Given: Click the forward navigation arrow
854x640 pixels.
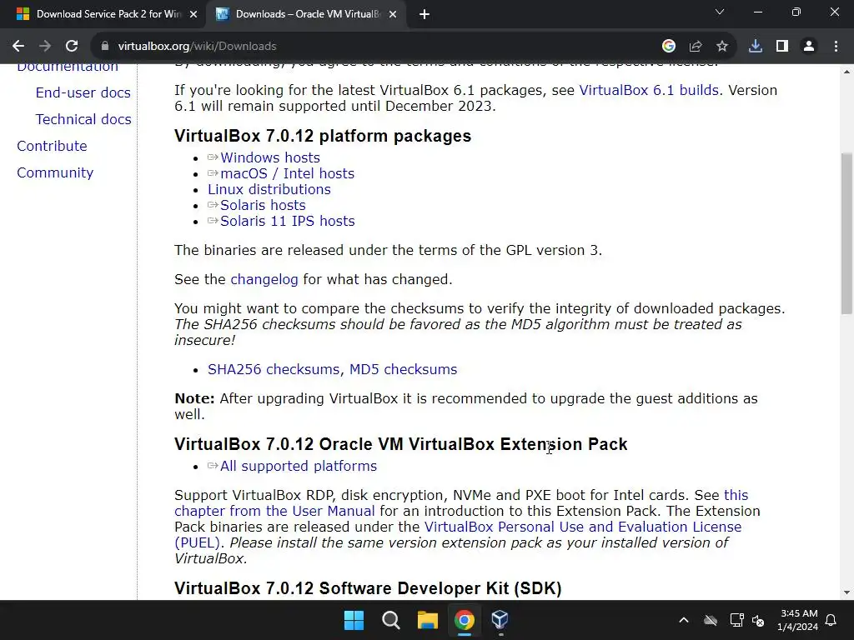Looking at the screenshot, I should coord(45,47).
